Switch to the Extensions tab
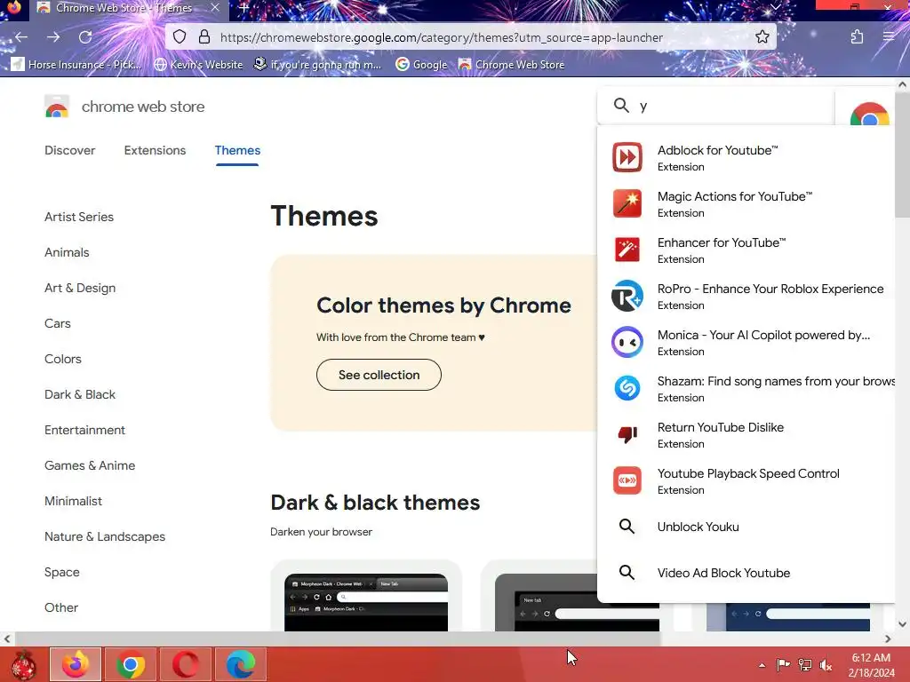The width and height of the screenshot is (910, 682). point(155,150)
